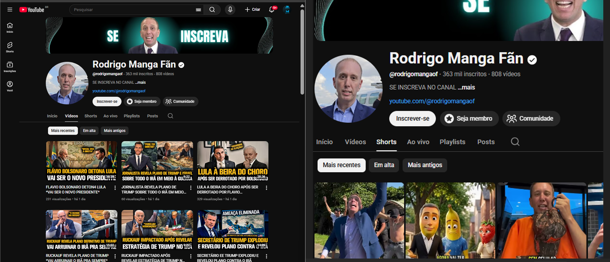Open the account avatar menu
Image resolution: width=610 pixels, height=262 pixels.
287,10
